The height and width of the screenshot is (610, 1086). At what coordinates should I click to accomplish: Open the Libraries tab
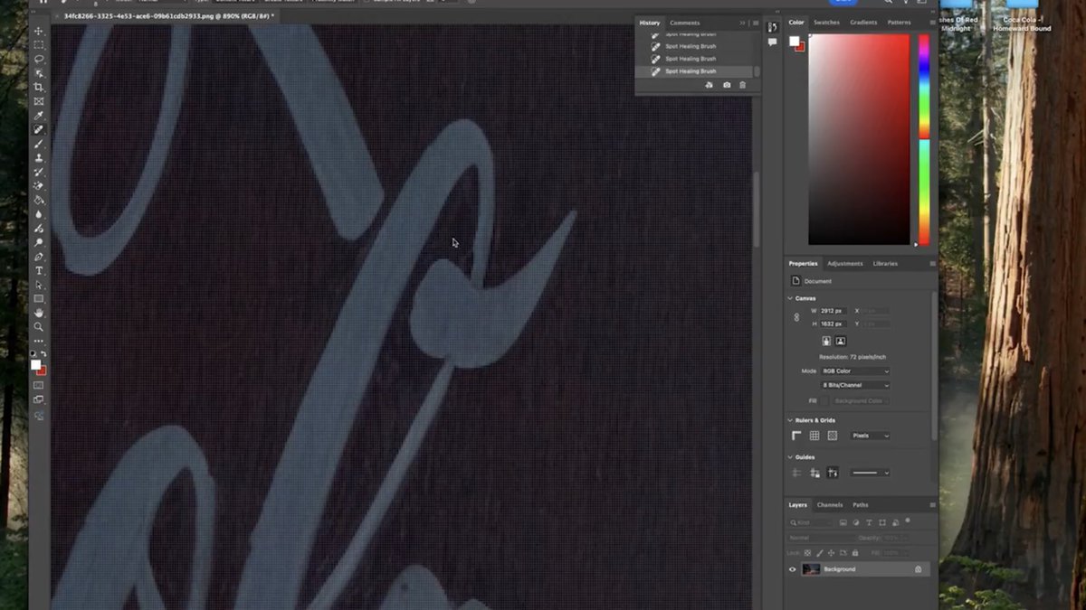click(x=885, y=264)
